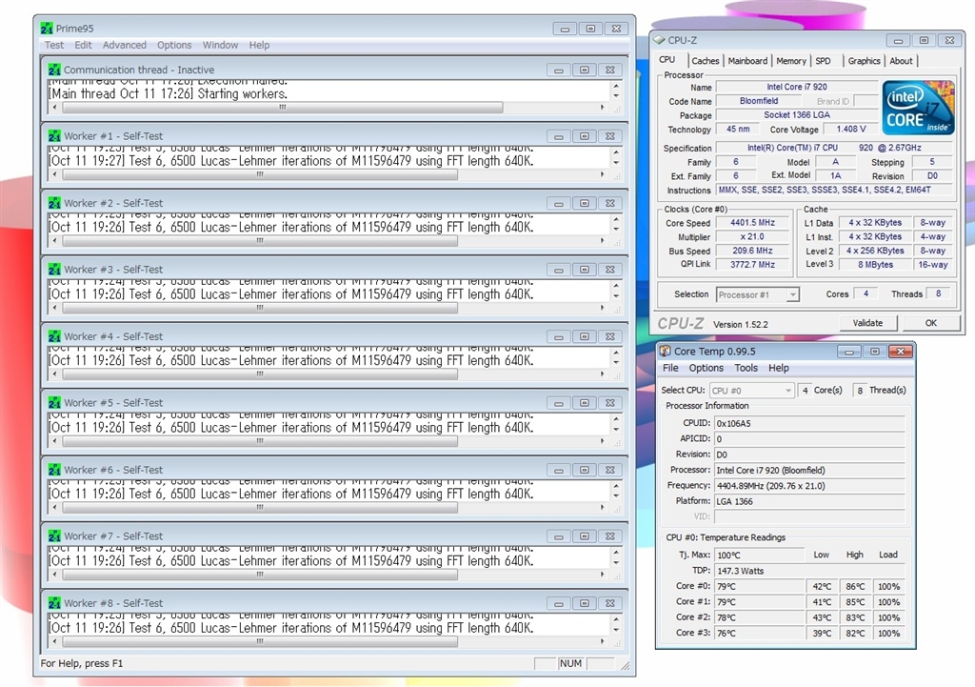The image size is (975, 687).
Task: Click the Frequency field in Core Temp
Action: coord(809,486)
